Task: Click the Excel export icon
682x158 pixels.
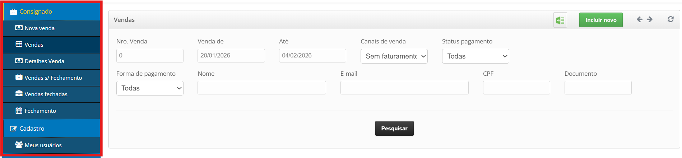Action: point(560,20)
